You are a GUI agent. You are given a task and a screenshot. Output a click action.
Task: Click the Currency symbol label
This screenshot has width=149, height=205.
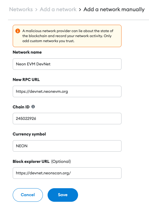coord(29,134)
